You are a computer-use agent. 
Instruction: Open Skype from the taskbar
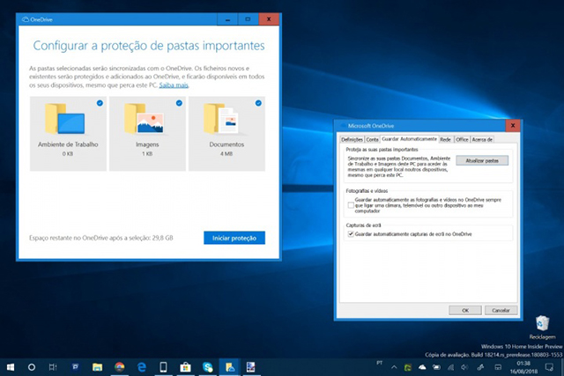click(x=208, y=367)
